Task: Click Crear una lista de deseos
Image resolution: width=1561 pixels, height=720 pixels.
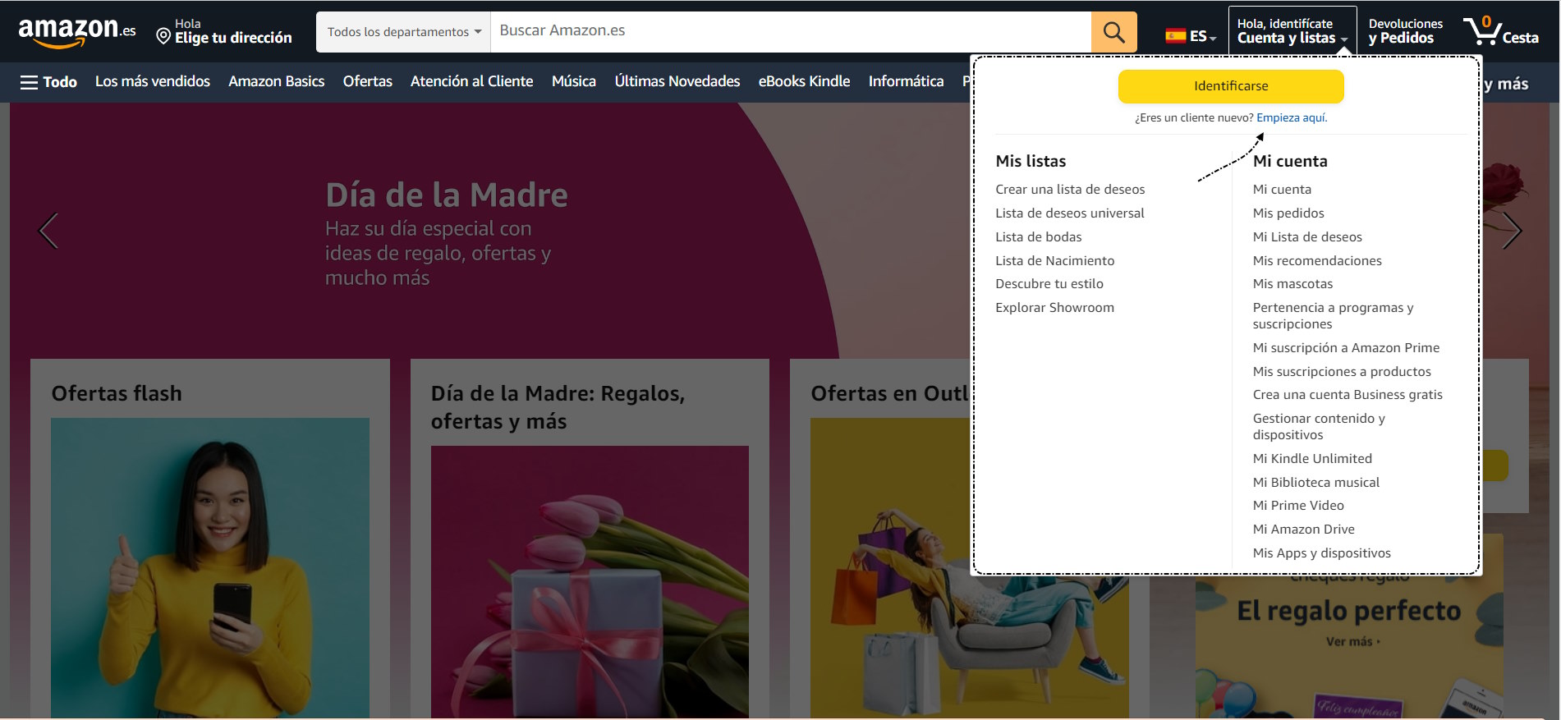Action: [x=1070, y=190]
